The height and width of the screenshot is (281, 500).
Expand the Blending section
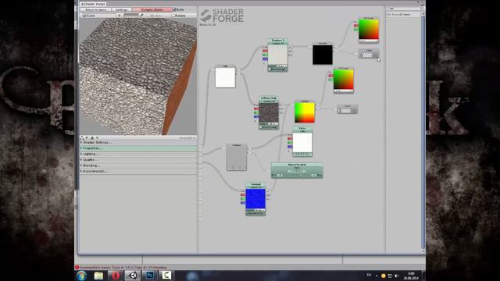pos(138,165)
